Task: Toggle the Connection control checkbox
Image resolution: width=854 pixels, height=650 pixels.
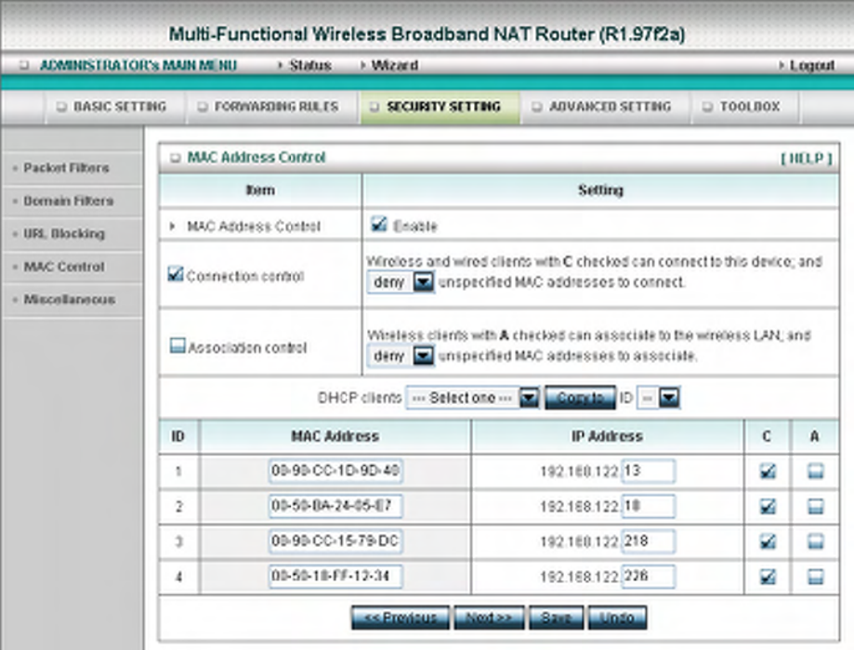Action: click(176, 274)
